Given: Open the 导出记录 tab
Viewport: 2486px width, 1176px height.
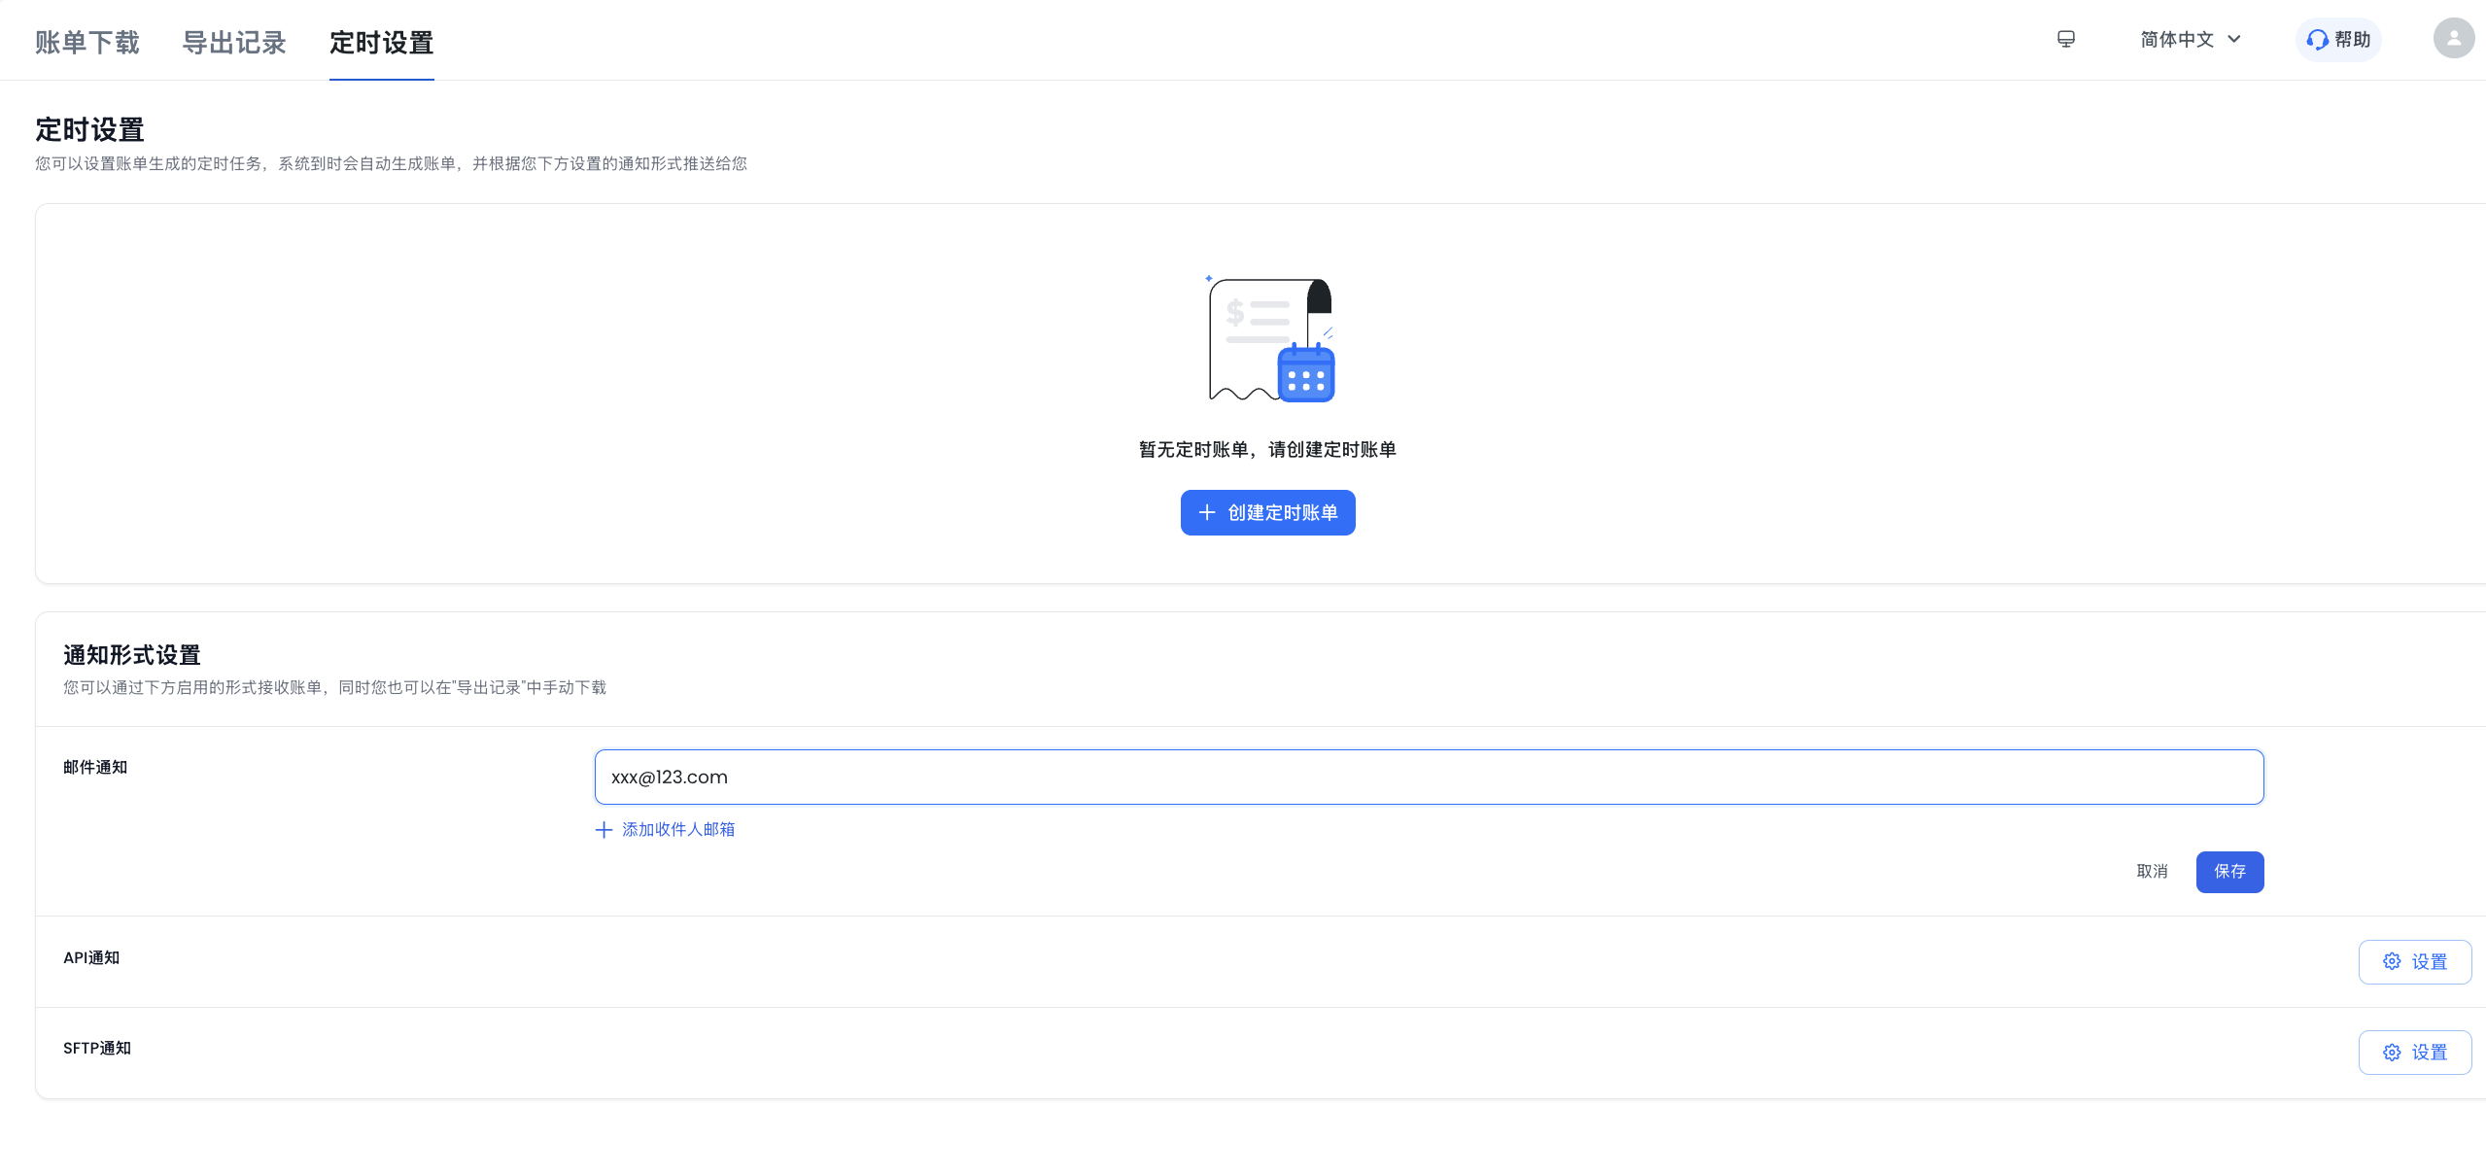Looking at the screenshot, I should pos(234,43).
